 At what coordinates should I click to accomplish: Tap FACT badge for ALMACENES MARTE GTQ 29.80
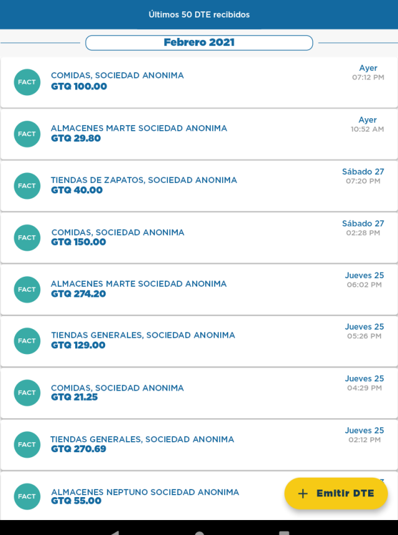(x=27, y=134)
